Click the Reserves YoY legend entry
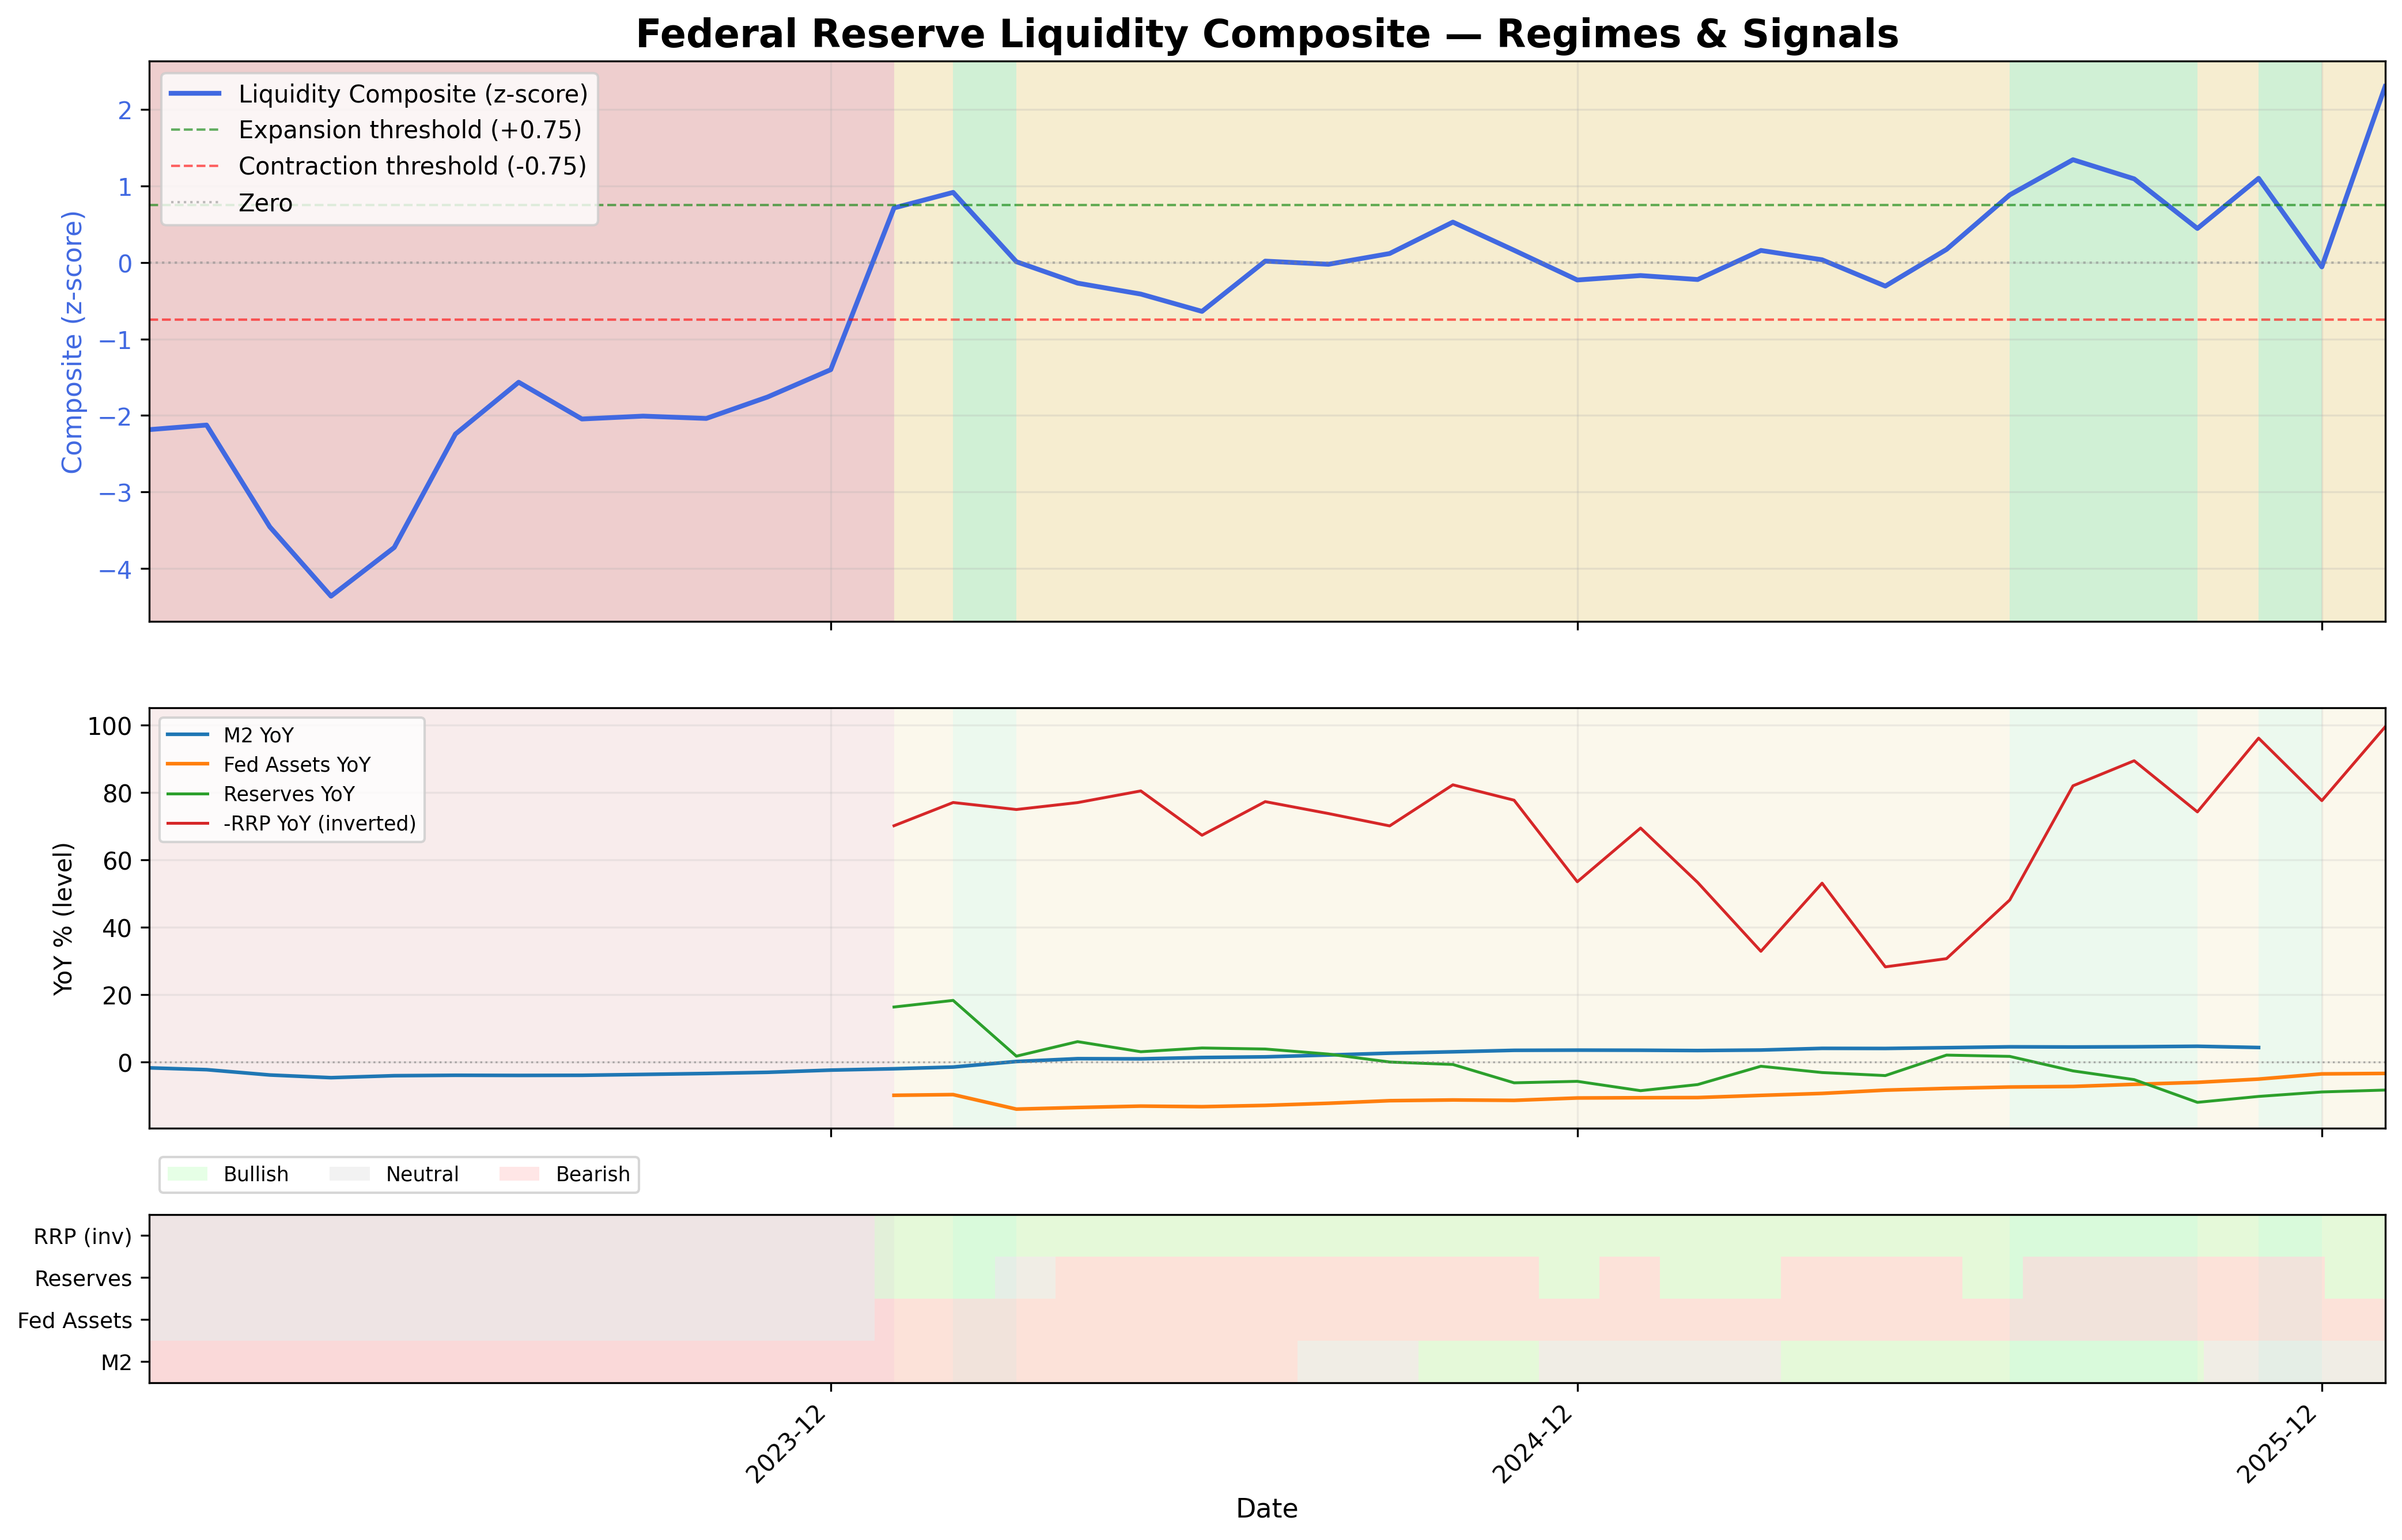This screenshot has width=2402, height=1540. (x=288, y=794)
